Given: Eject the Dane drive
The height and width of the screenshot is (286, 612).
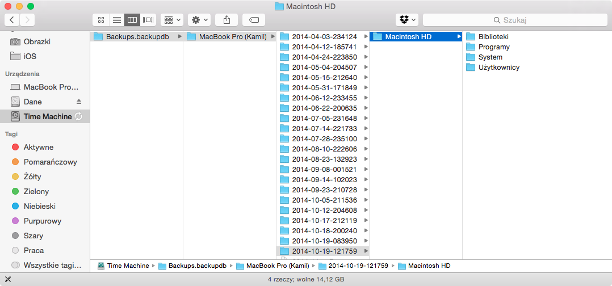Looking at the screenshot, I should click(79, 102).
